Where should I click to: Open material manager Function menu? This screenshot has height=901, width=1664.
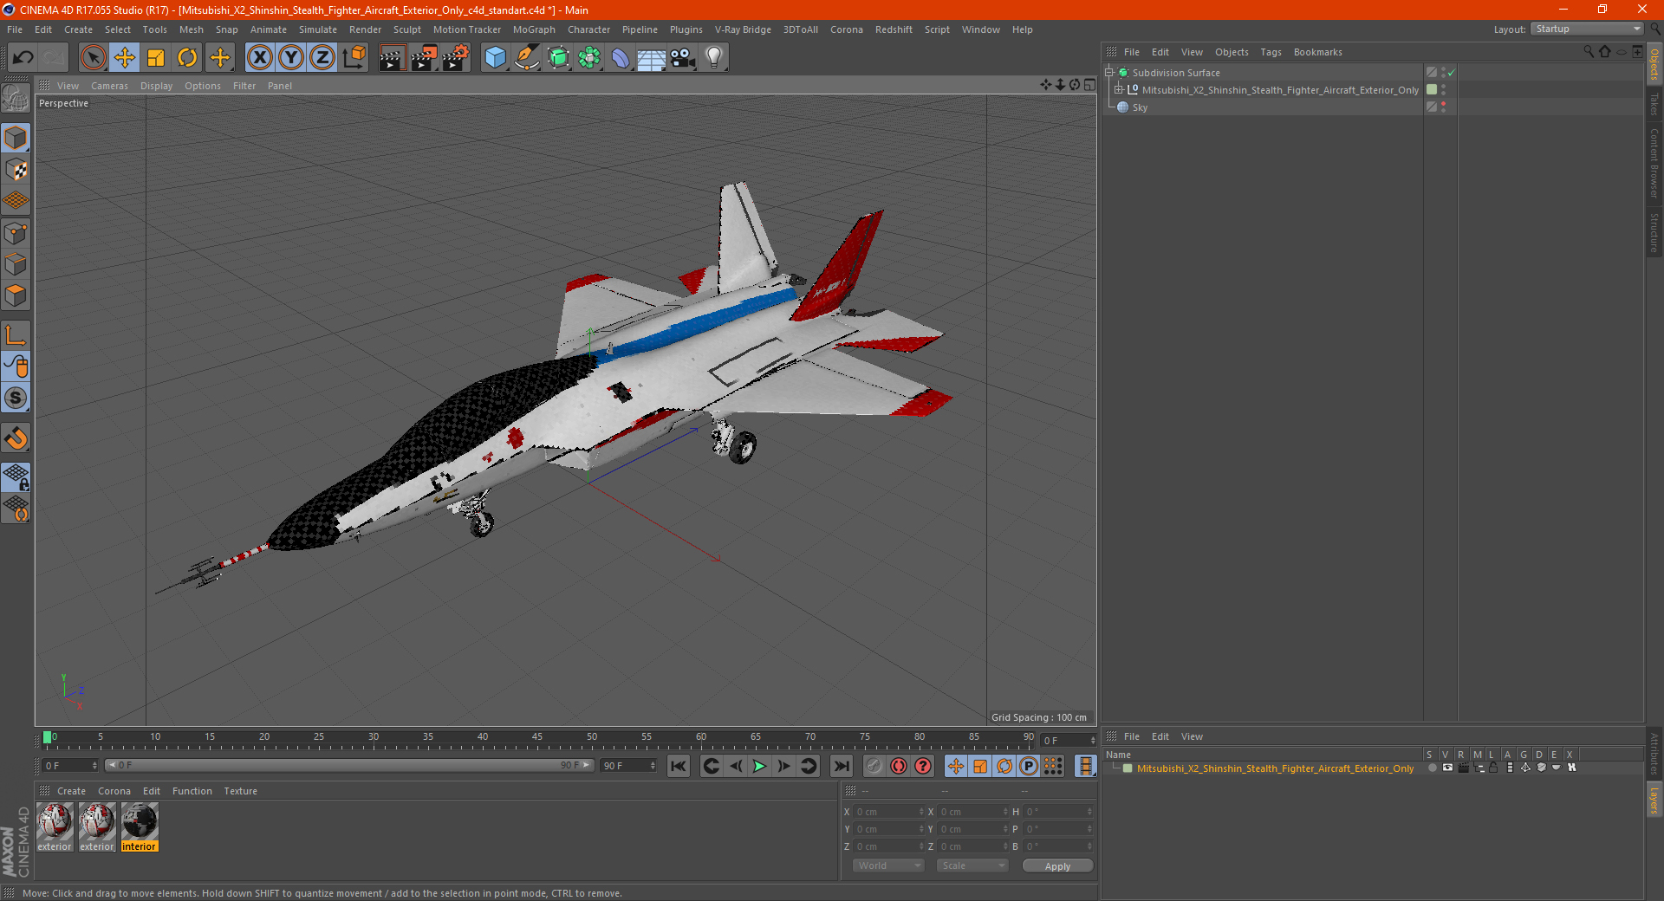[x=192, y=791]
